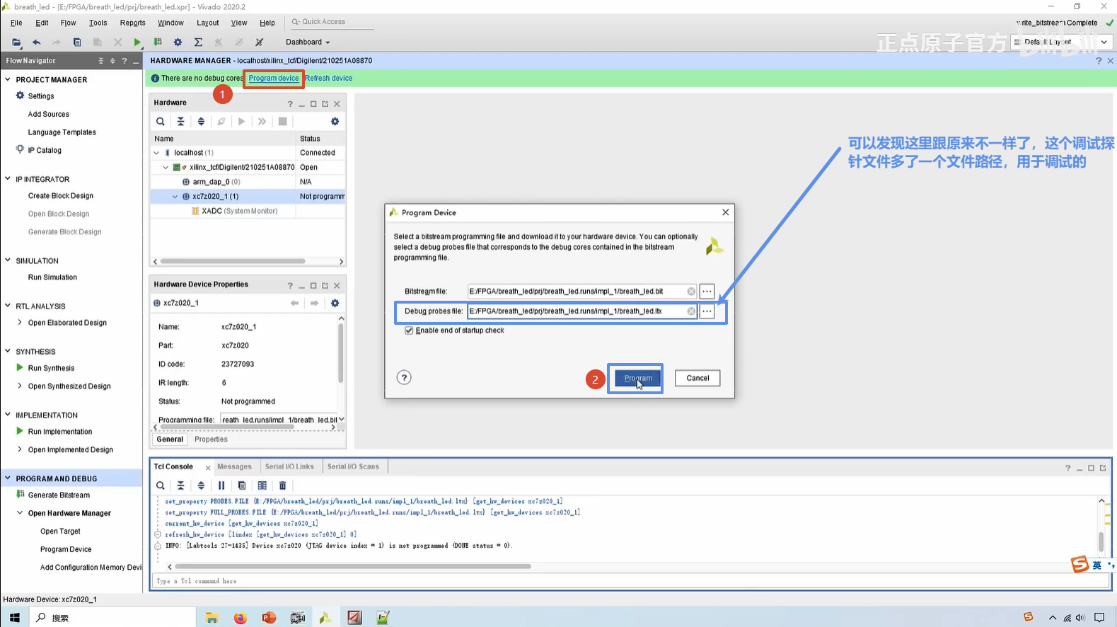This screenshot has height=627, width=1117.
Task: Click Tcl Console horizontal scrollbar
Action: click(352, 567)
